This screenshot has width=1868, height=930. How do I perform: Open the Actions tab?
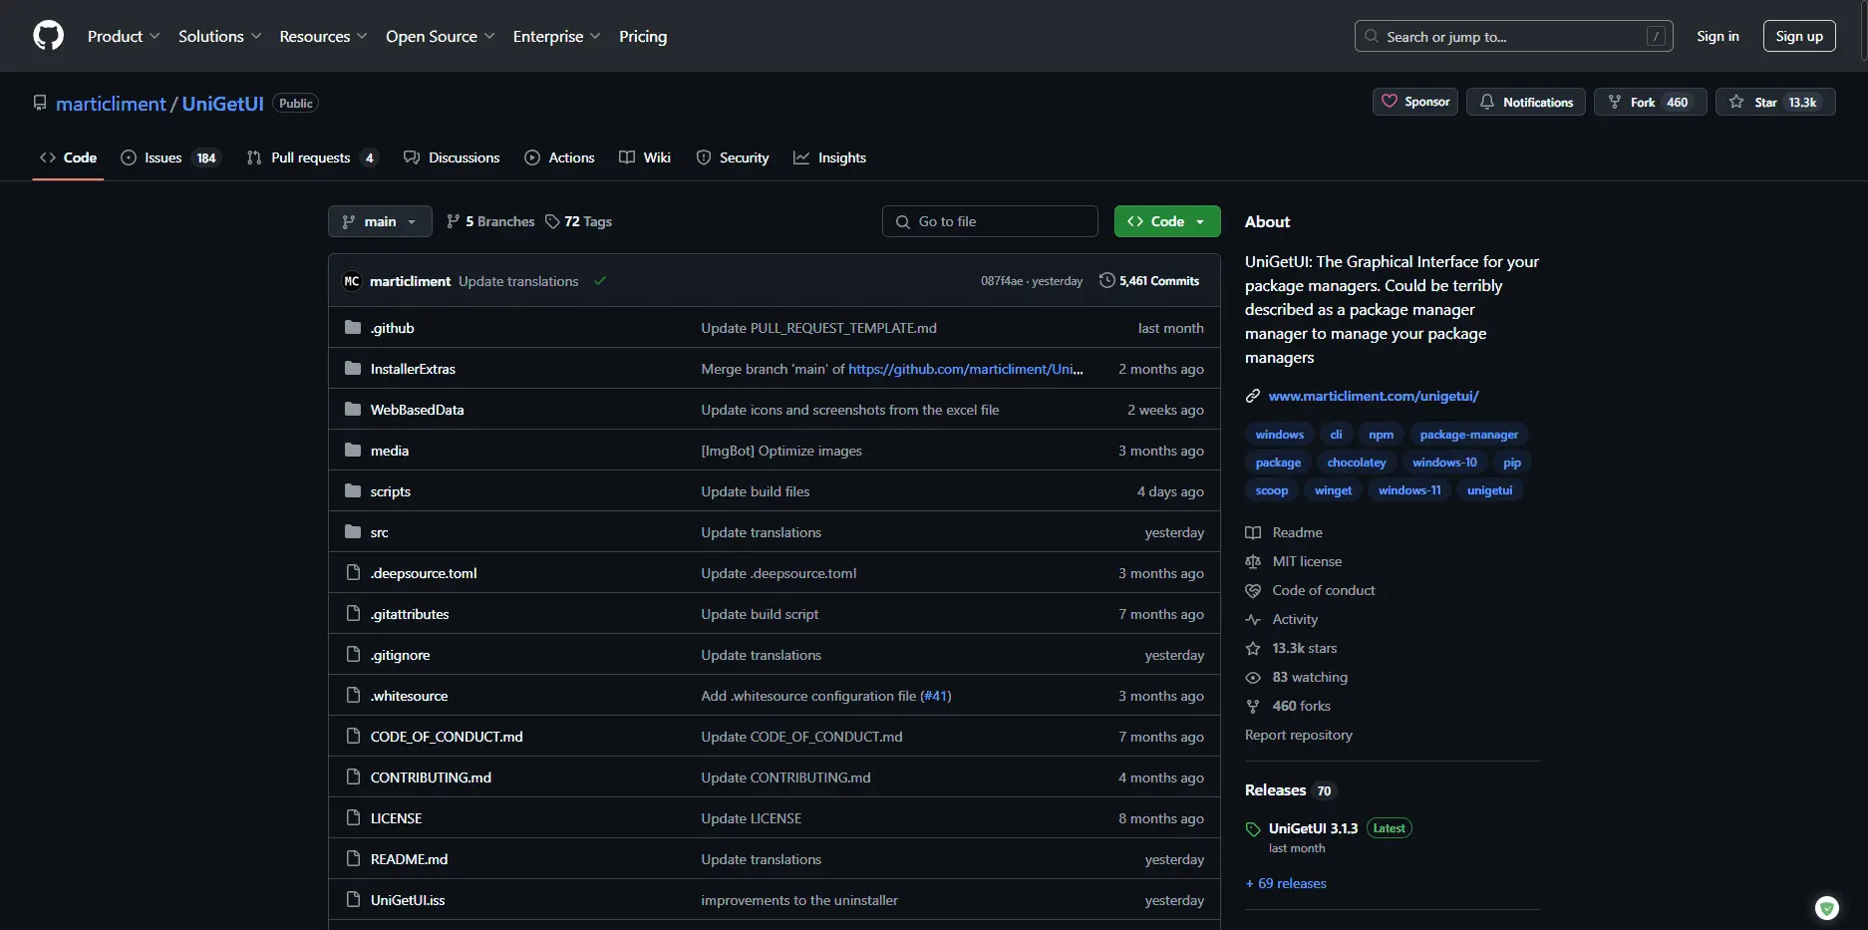(x=559, y=157)
